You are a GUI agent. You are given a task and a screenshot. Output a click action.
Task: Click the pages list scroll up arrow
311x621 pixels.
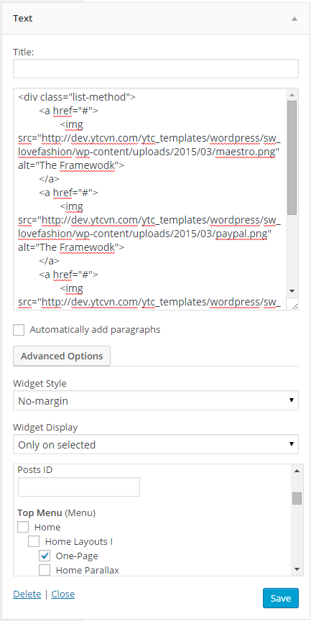pos(297,471)
